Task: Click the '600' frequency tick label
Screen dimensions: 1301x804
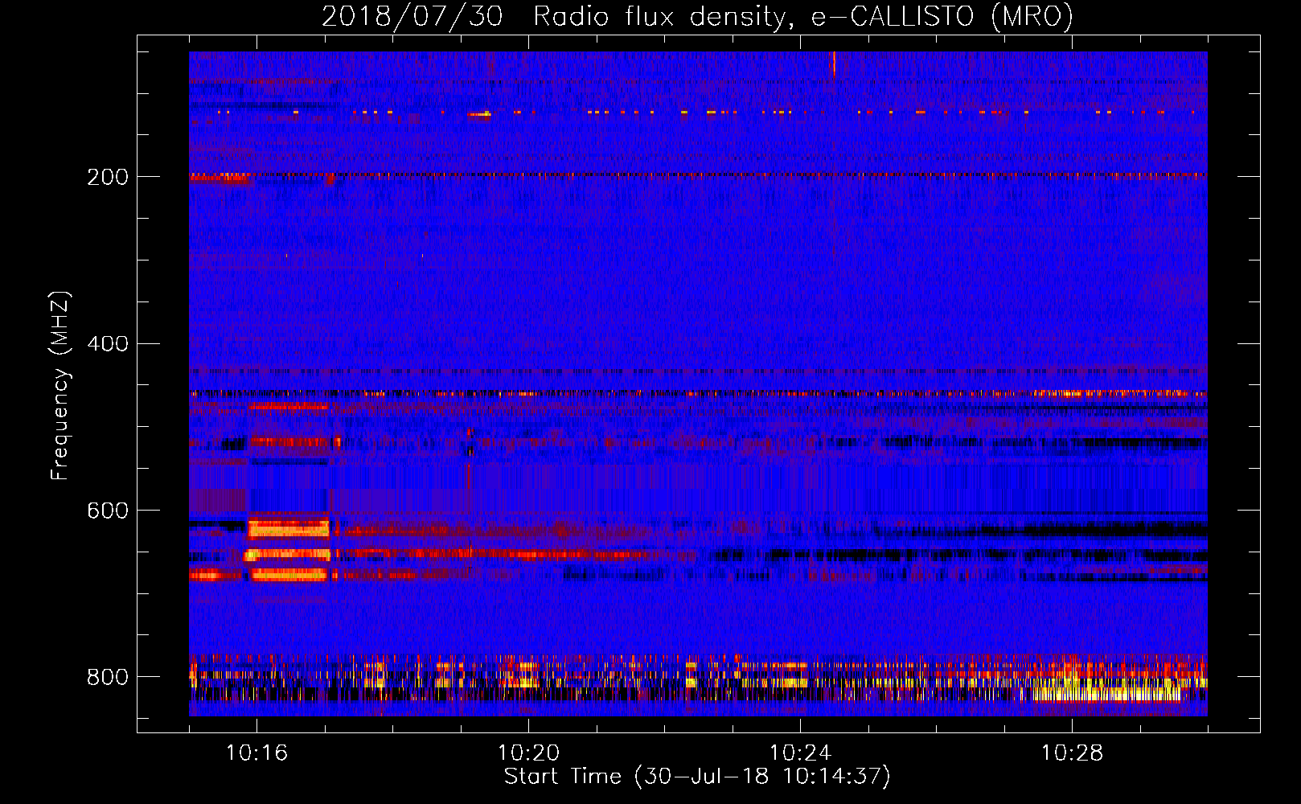Action: [108, 511]
